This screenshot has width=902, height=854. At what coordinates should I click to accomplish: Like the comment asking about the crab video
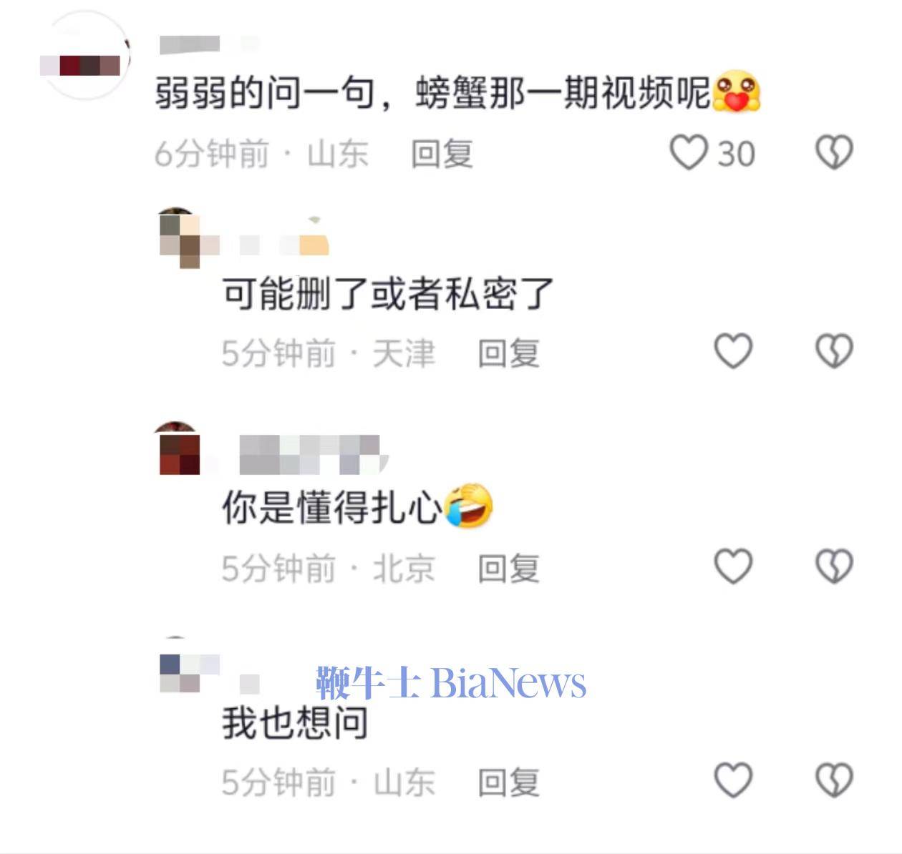click(x=688, y=153)
